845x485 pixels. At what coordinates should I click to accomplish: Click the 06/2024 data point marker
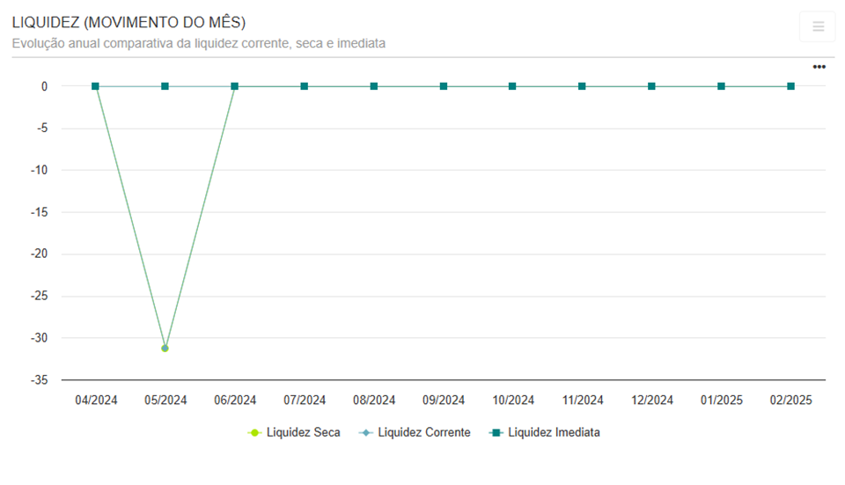234,86
